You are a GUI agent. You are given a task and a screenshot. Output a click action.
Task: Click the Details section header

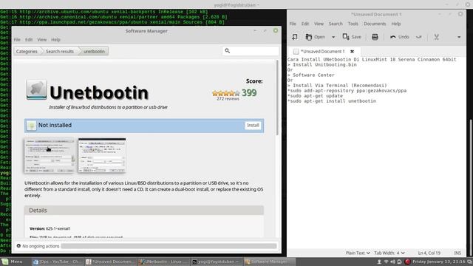(144, 210)
